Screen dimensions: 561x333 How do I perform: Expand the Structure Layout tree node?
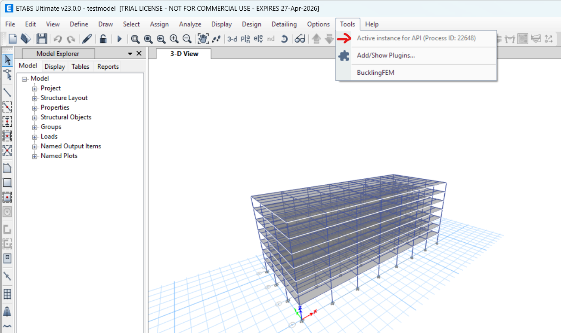click(x=35, y=98)
